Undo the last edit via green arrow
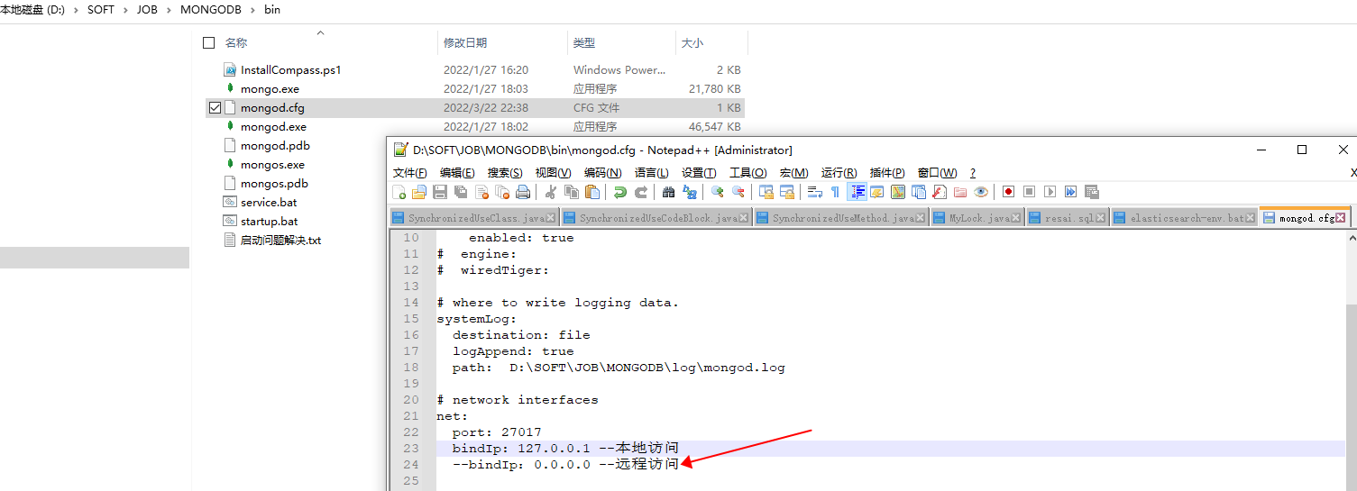The image size is (1357, 491). coord(620,192)
